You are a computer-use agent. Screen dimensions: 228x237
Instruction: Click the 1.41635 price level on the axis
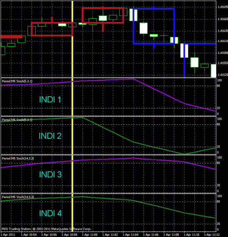coord(223,31)
